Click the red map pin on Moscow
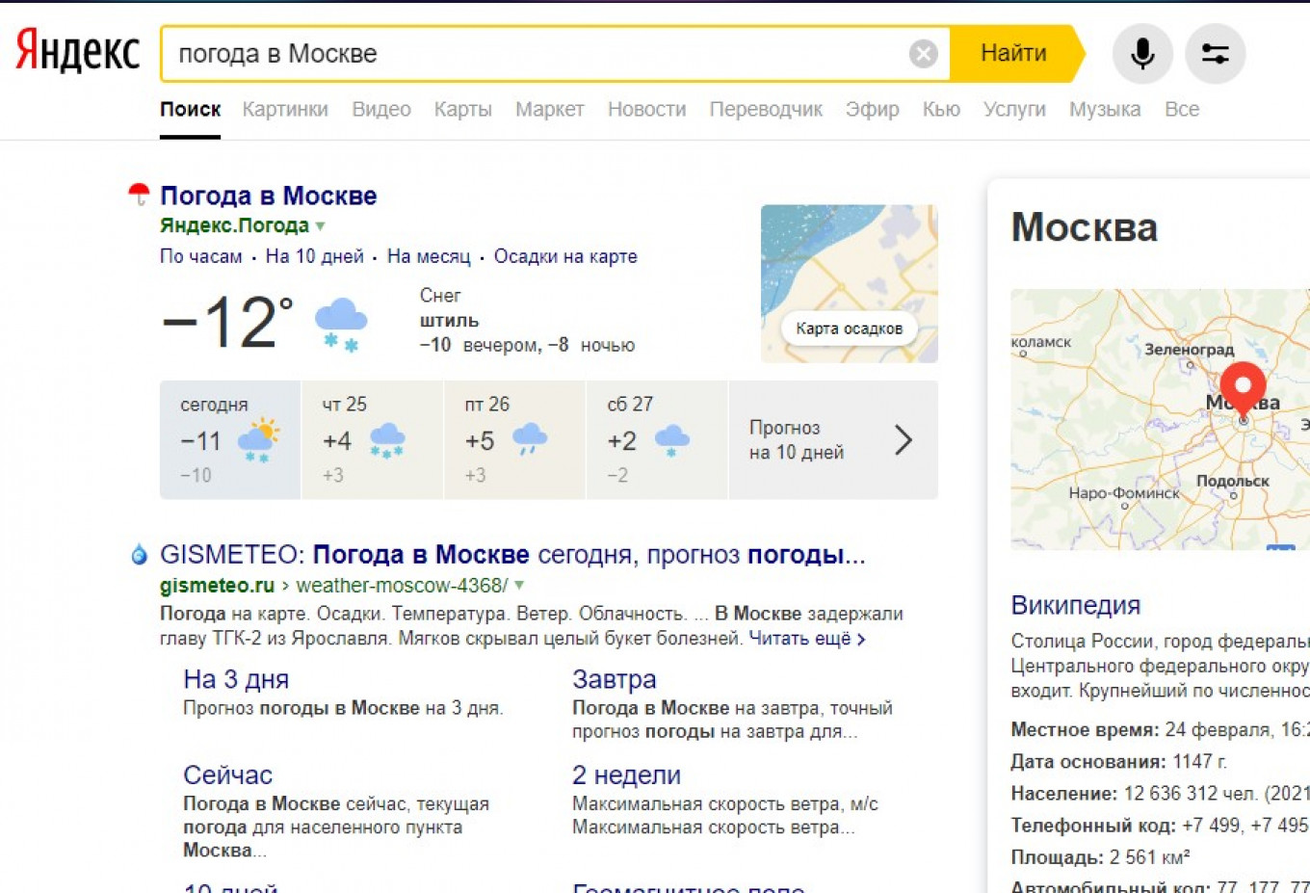Viewport: 1310px width, 893px height. point(1244,391)
